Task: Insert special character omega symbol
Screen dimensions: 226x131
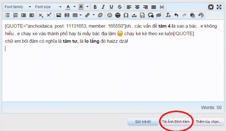Action: point(126,15)
